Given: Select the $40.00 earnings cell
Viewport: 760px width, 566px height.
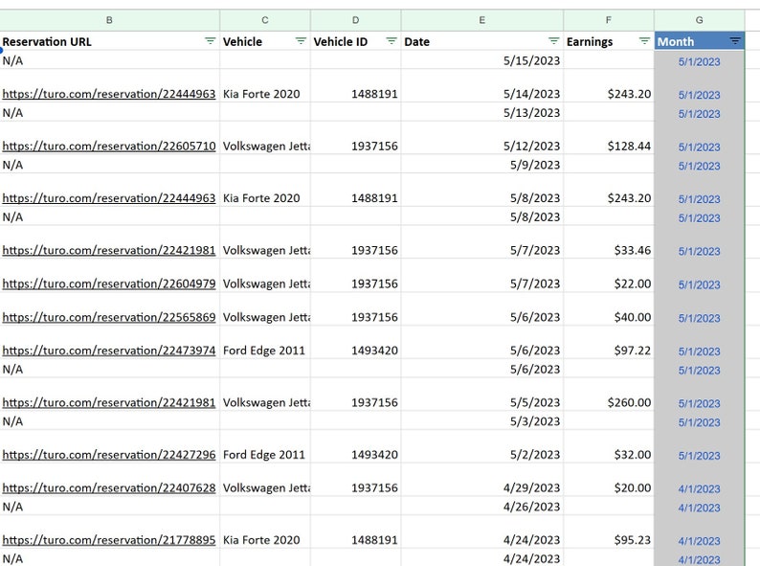Looking at the screenshot, I should point(609,309).
